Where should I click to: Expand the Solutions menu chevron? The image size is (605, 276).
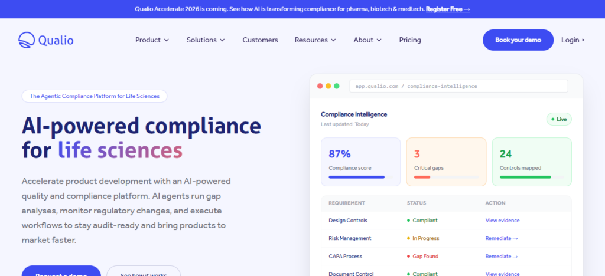tap(222, 40)
